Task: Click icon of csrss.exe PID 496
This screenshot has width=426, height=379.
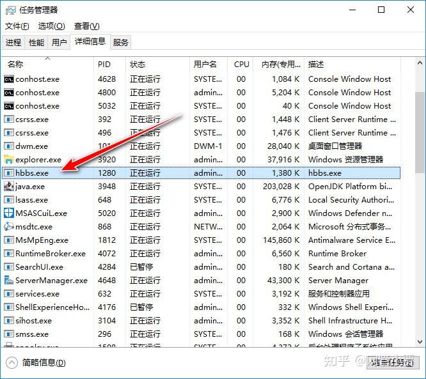Action: 9,133
